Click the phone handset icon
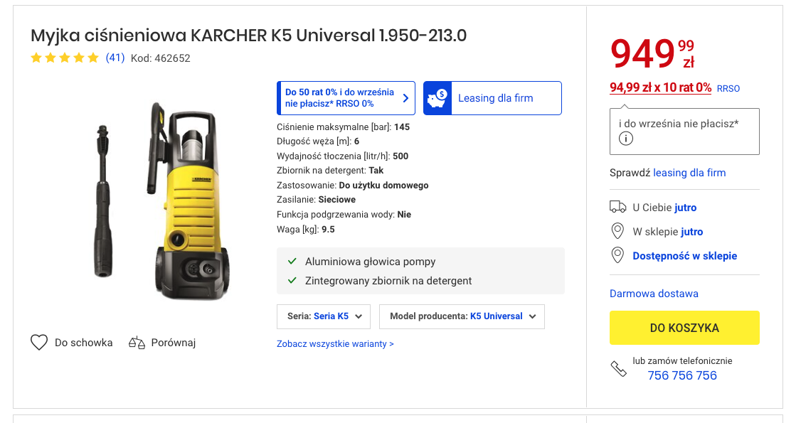 coord(618,368)
